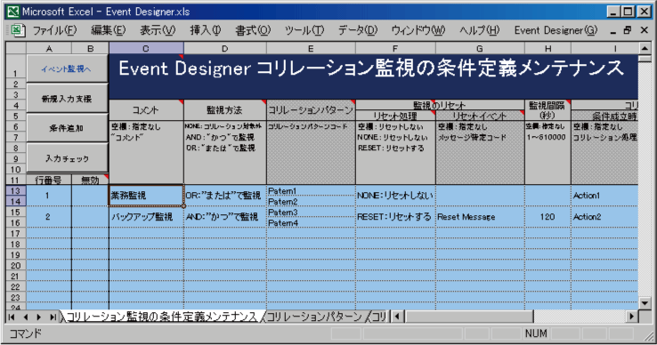
Task: Click the Excel workbook icon in menu bar
Action: tap(17, 30)
